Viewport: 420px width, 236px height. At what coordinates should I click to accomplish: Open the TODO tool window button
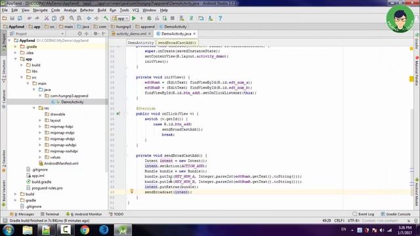pyautogui.click(x=116, y=214)
